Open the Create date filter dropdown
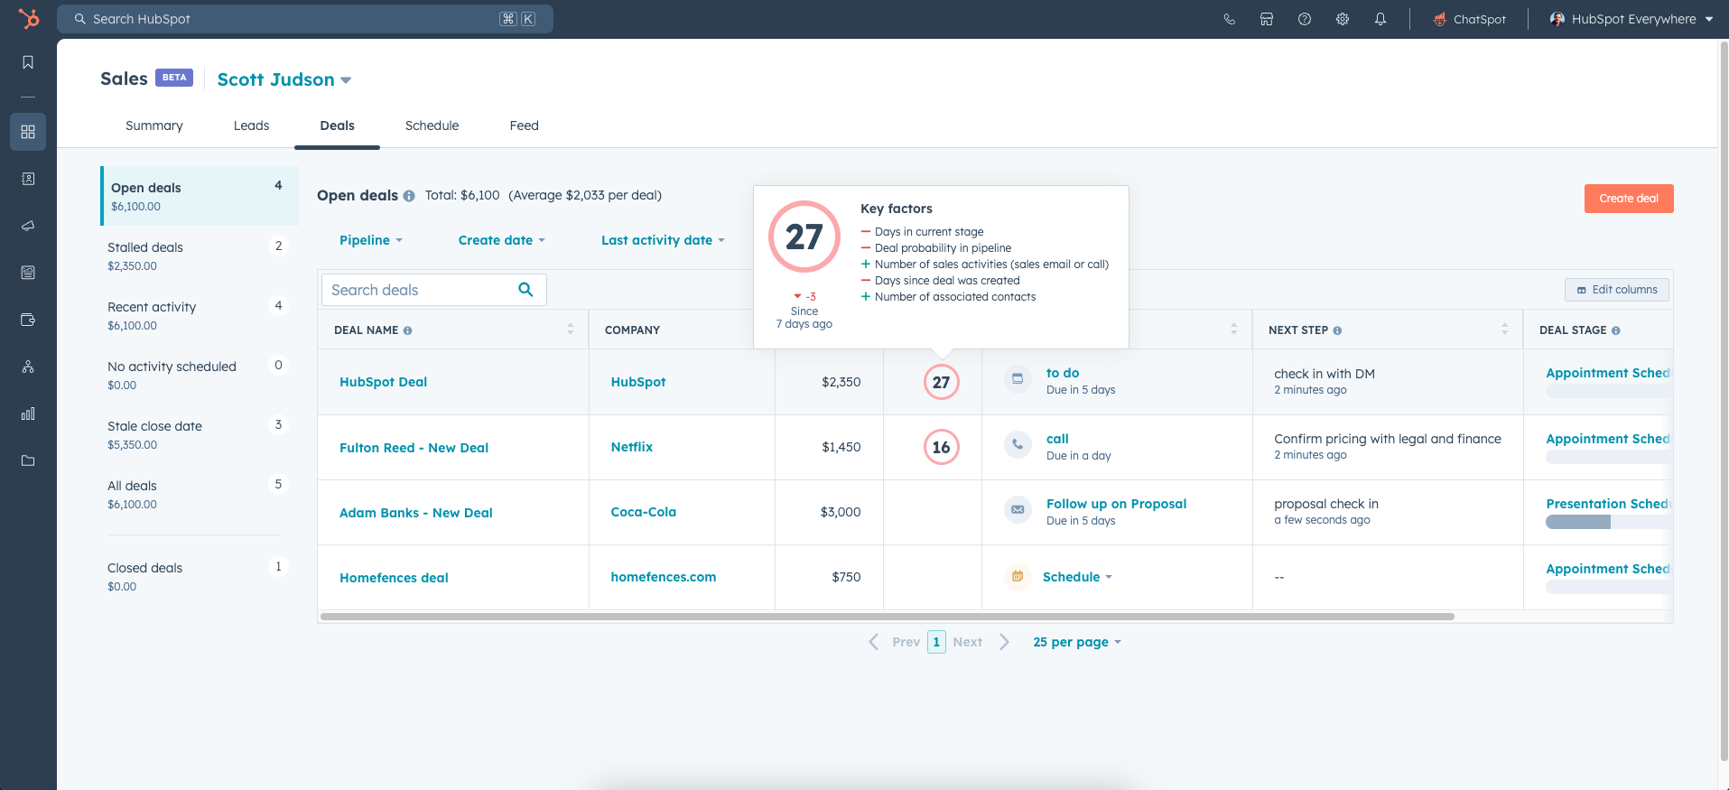 pyautogui.click(x=501, y=240)
